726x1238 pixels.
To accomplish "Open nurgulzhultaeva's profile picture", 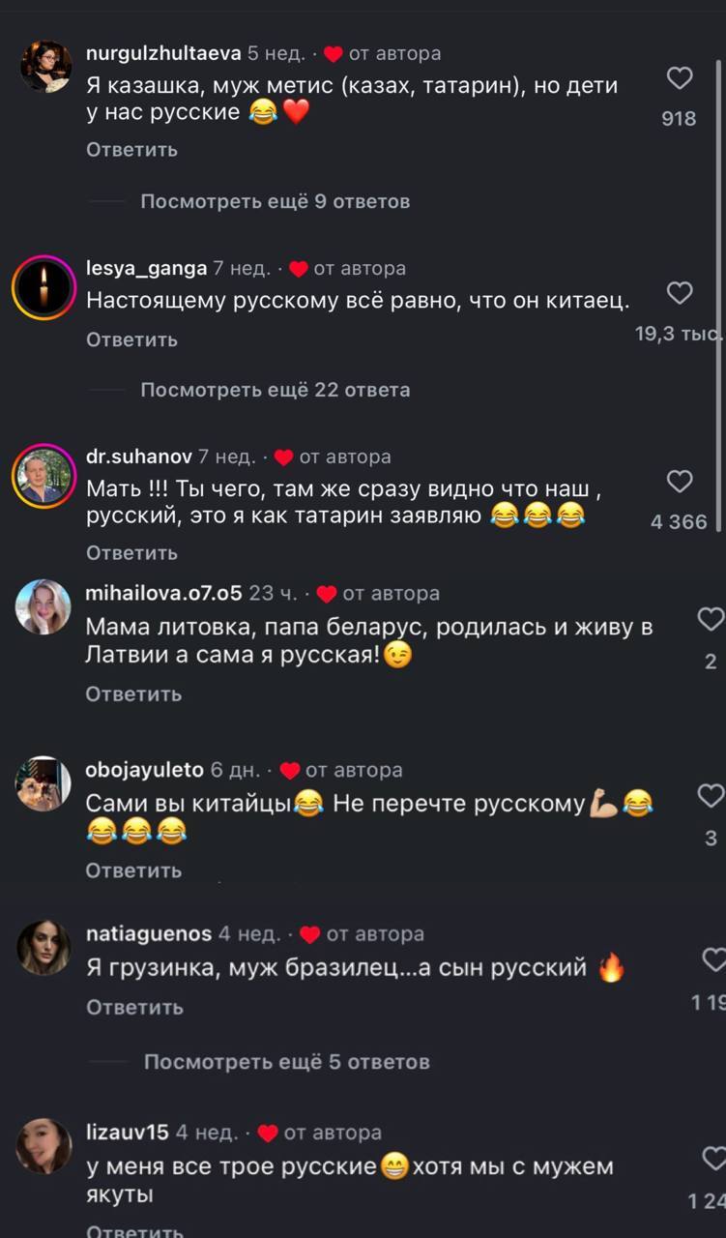I will pyautogui.click(x=44, y=66).
